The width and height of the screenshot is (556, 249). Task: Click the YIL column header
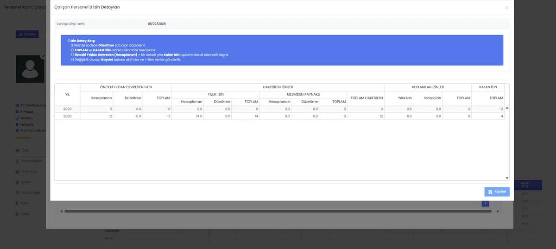[x=67, y=94]
